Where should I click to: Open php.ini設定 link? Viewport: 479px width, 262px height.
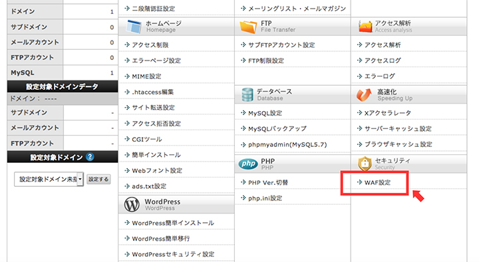click(265, 198)
